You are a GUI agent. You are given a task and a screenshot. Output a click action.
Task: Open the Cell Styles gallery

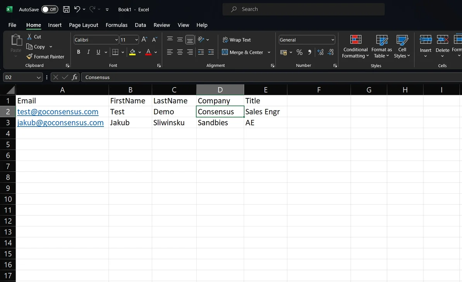pyautogui.click(x=402, y=47)
